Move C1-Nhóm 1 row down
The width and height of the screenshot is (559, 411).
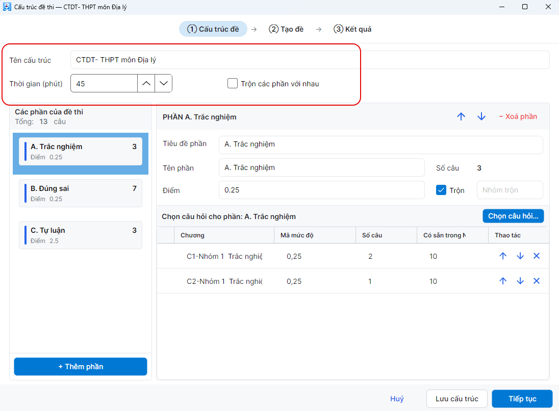pos(520,256)
